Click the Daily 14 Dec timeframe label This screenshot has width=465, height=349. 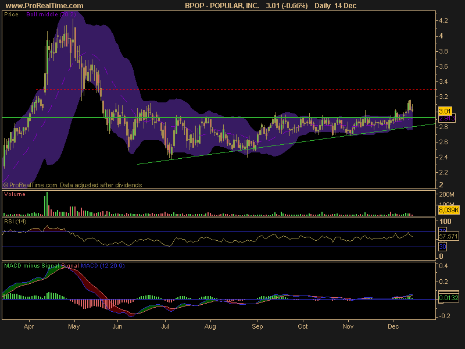point(335,6)
